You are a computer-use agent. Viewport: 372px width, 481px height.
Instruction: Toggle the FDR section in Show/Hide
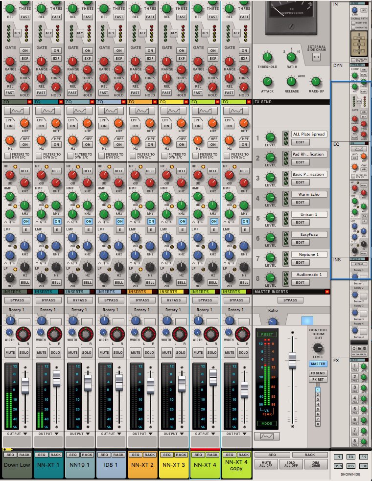pos(364,466)
